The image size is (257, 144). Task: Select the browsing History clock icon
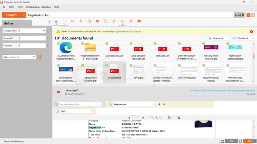[x=106, y=21]
